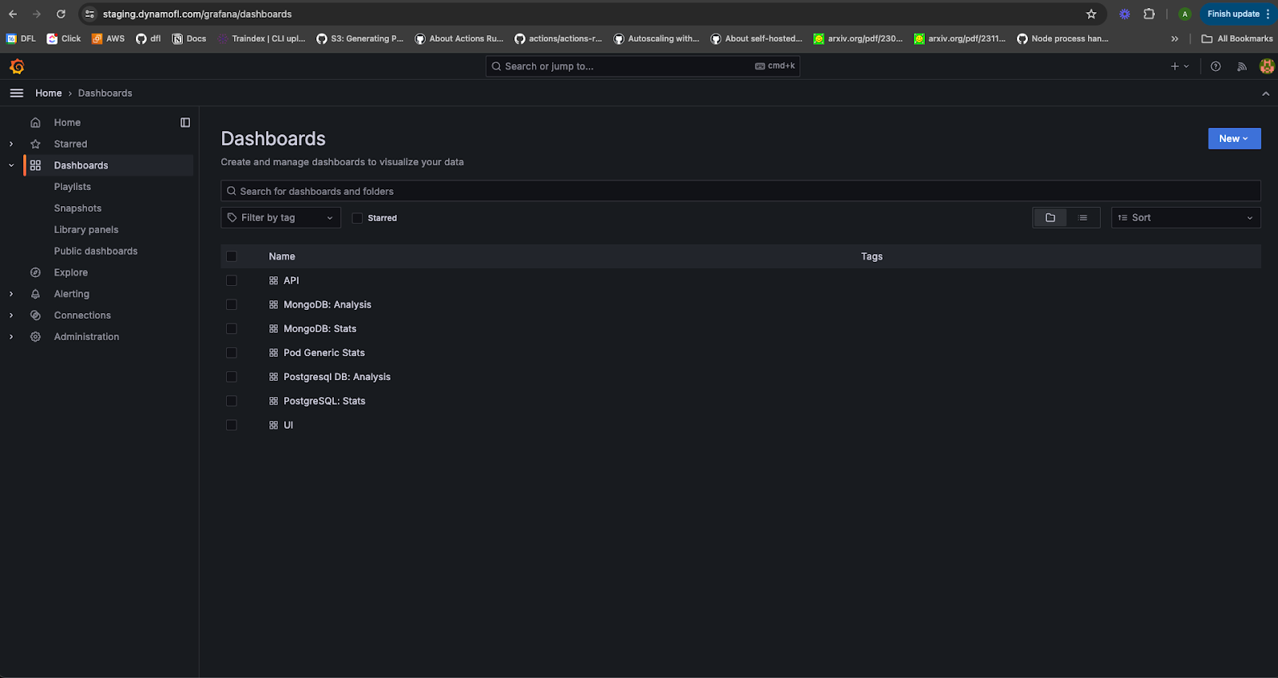Image resolution: width=1278 pixels, height=678 pixels.
Task: Collapse the Dashboards section arrow
Action: point(11,165)
